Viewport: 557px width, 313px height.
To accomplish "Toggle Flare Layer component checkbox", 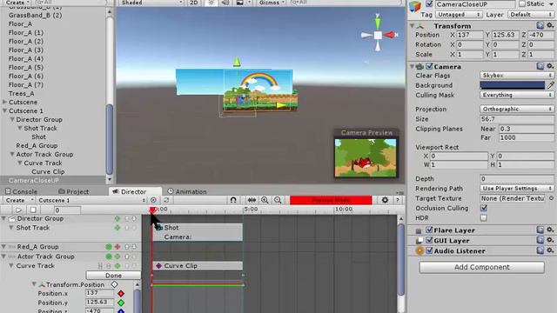I will [429, 230].
